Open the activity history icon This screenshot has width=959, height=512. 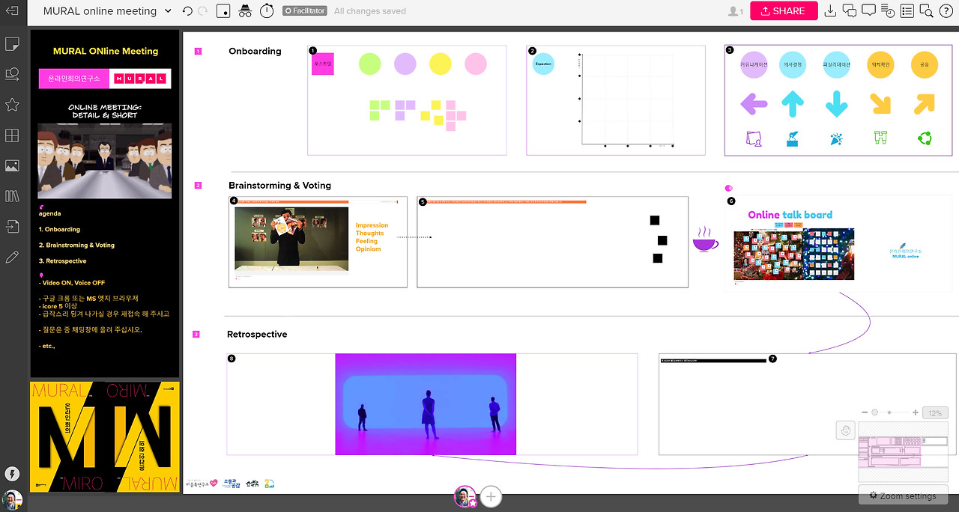pos(888,11)
